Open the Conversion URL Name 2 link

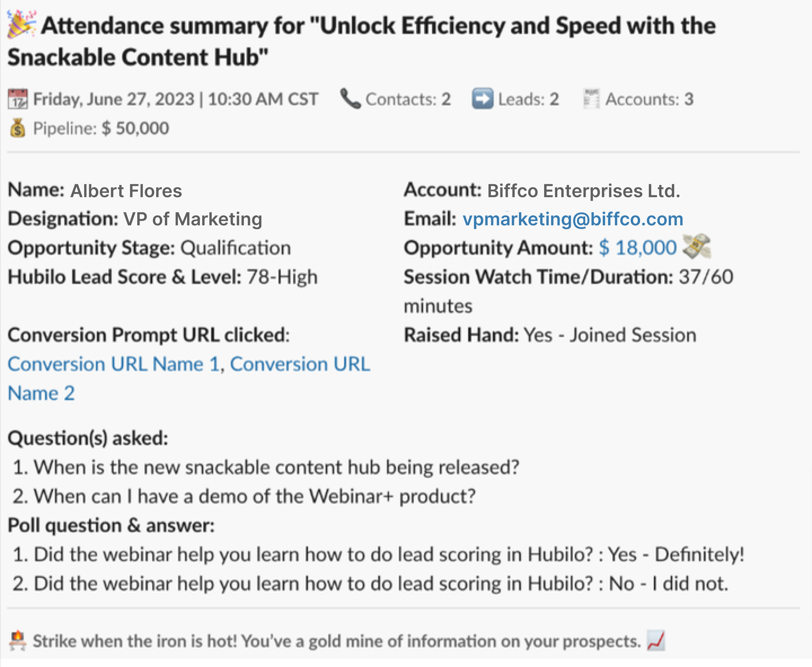point(189,379)
